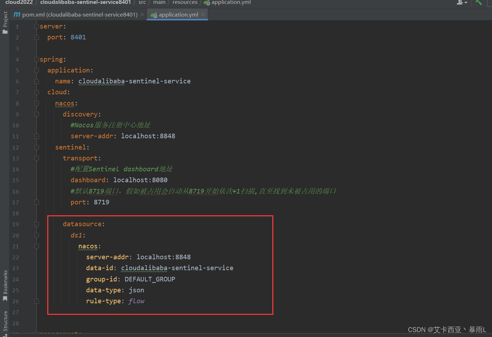Click fold end marker at port 8719 line
The width and height of the screenshot is (492, 337).
click(x=36, y=202)
